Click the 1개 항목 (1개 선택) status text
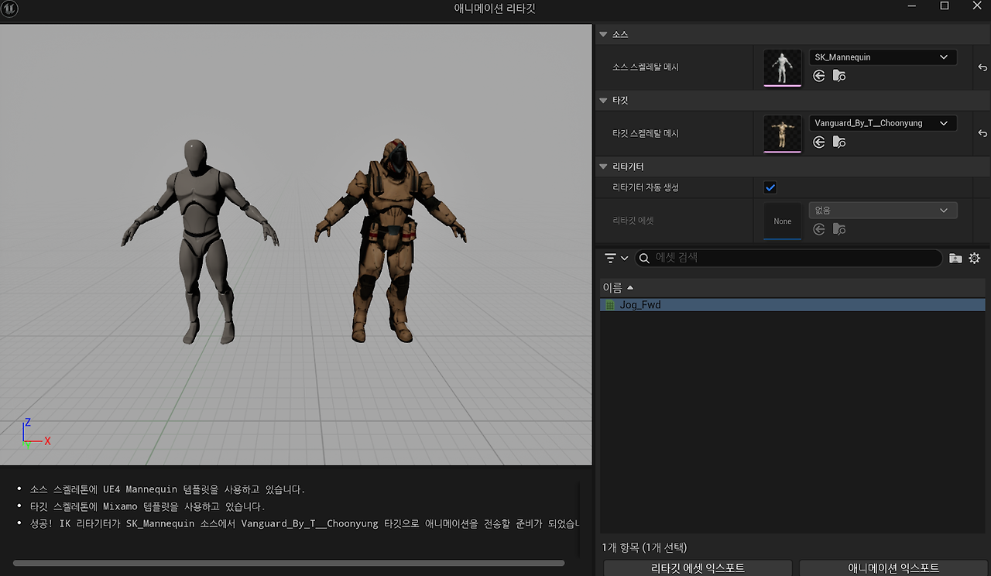Image resolution: width=991 pixels, height=576 pixels. coord(644,547)
